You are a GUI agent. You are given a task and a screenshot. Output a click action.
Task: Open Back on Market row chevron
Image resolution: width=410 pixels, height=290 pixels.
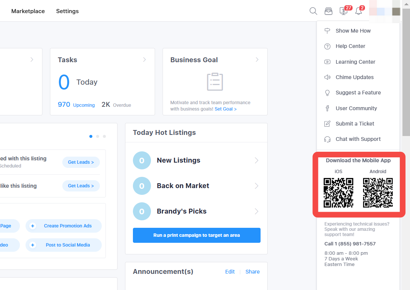point(256,186)
